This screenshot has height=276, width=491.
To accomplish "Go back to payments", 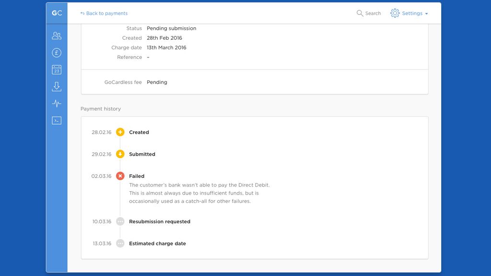I will [104, 13].
